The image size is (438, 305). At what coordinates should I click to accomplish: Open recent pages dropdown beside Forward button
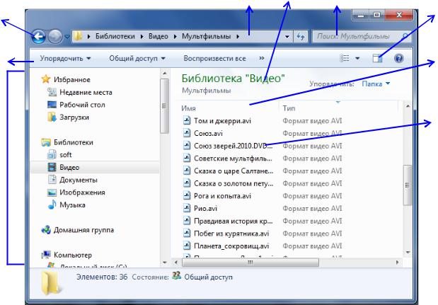(x=67, y=37)
